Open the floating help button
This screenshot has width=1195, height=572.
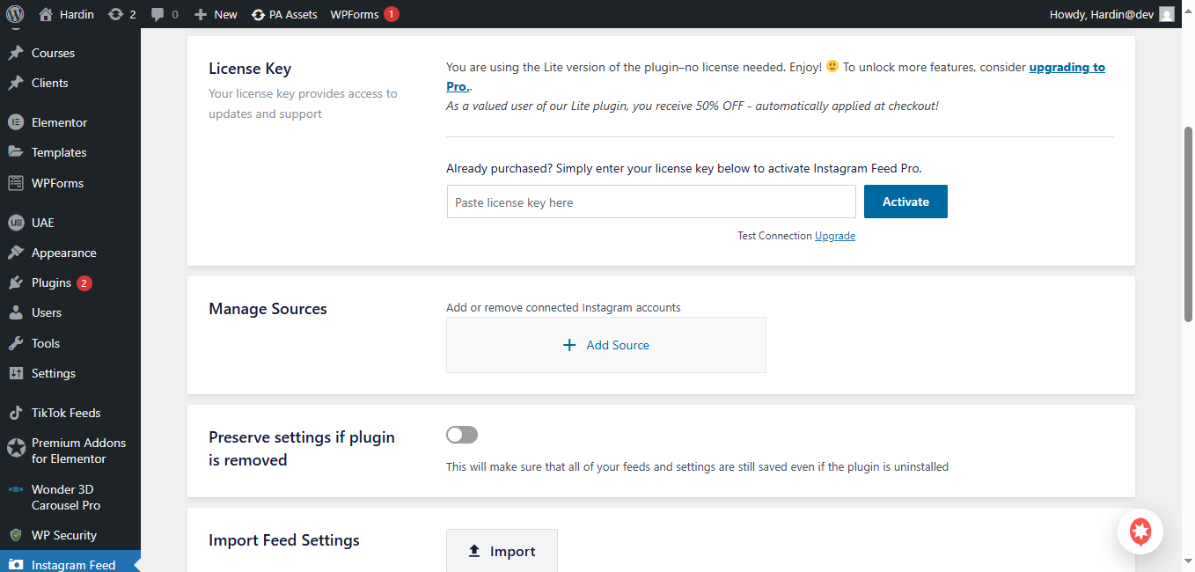[1140, 531]
